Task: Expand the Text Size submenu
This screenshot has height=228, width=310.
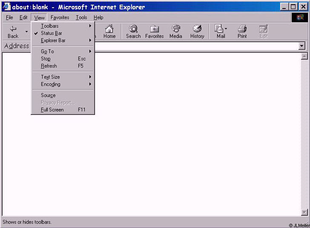Action: (63, 77)
